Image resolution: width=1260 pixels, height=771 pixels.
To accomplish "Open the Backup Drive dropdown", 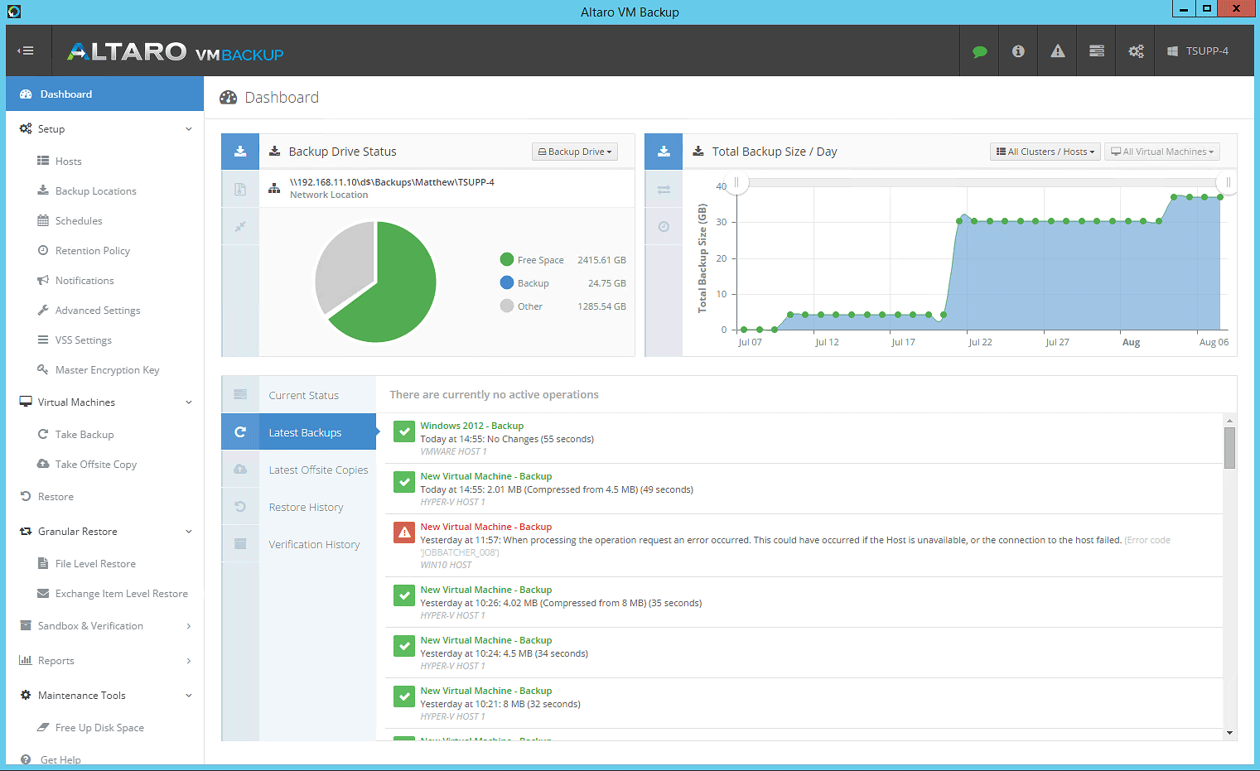I will 574,152.
